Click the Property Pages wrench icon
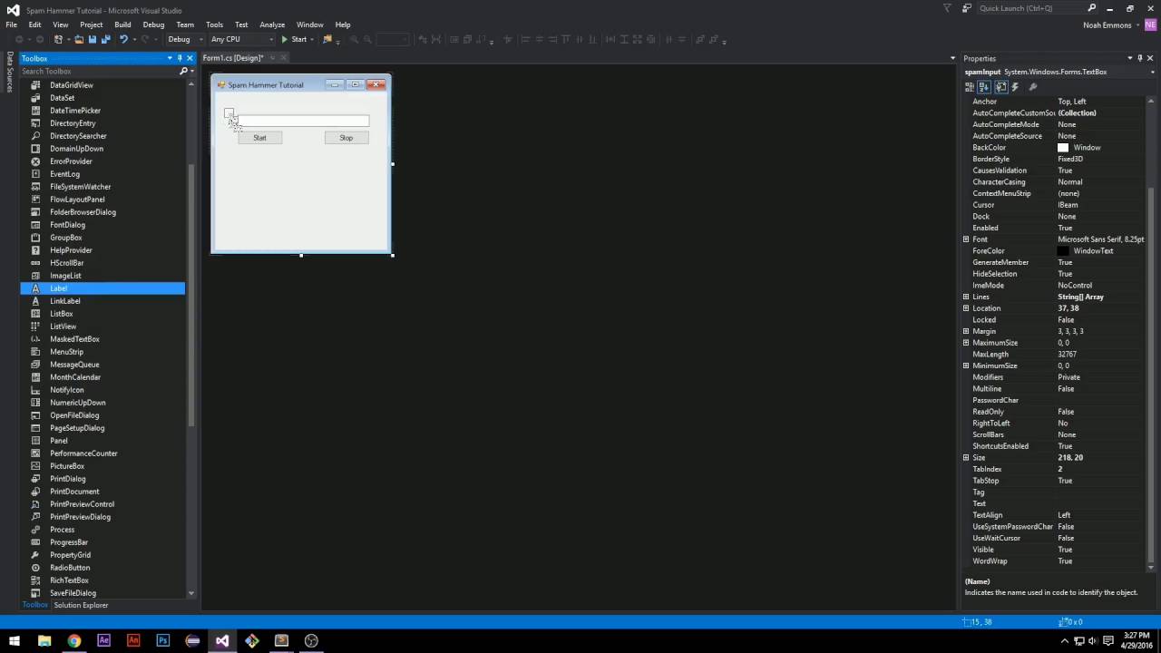The height and width of the screenshot is (653, 1161). (x=1033, y=87)
